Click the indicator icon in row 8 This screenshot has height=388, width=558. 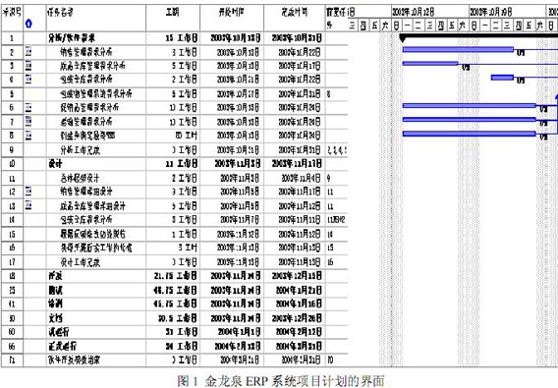point(28,135)
